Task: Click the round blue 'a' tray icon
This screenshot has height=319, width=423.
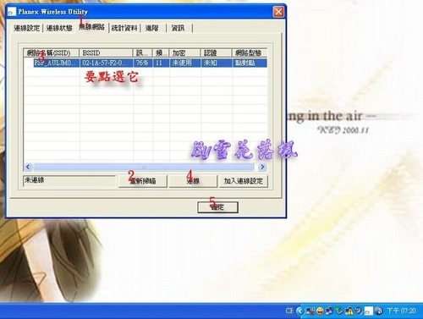Action: (x=379, y=311)
